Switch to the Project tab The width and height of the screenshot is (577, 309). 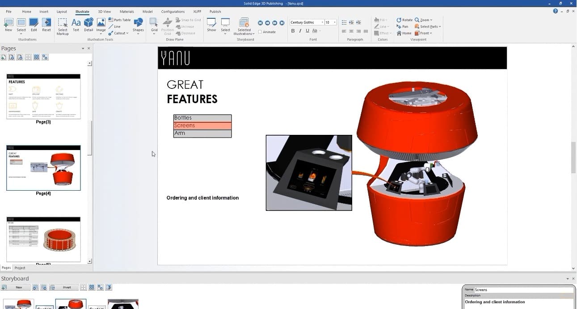(x=20, y=268)
